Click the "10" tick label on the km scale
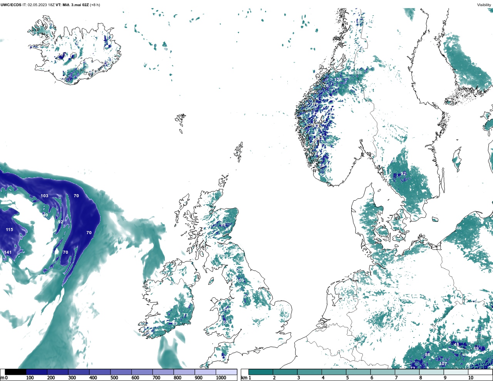 (471, 378)
